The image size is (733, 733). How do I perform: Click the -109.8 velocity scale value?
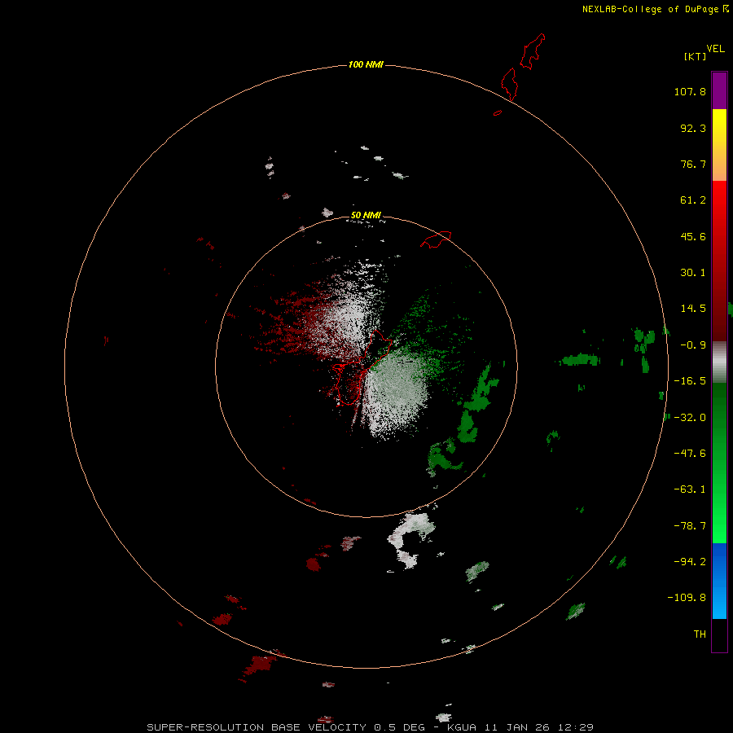(687, 598)
